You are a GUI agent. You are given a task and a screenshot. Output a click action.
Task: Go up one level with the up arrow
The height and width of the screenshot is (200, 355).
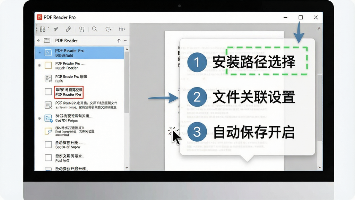click(119, 41)
